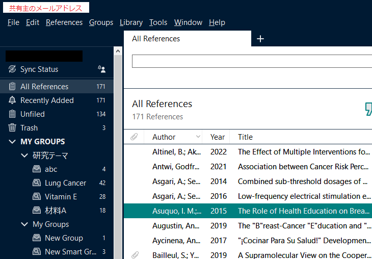Click the paperclip attachment column header
Screen dimensions: 372x259
click(135, 137)
